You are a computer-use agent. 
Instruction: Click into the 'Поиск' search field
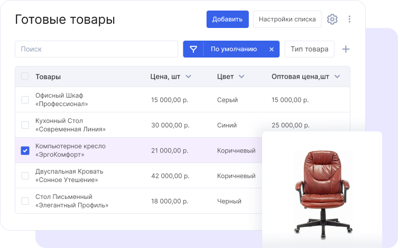[96, 49]
